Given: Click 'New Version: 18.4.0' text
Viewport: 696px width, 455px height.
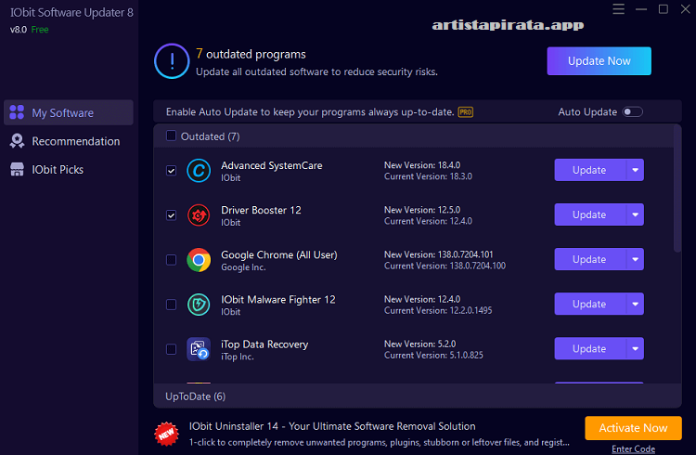Looking at the screenshot, I should click(421, 165).
